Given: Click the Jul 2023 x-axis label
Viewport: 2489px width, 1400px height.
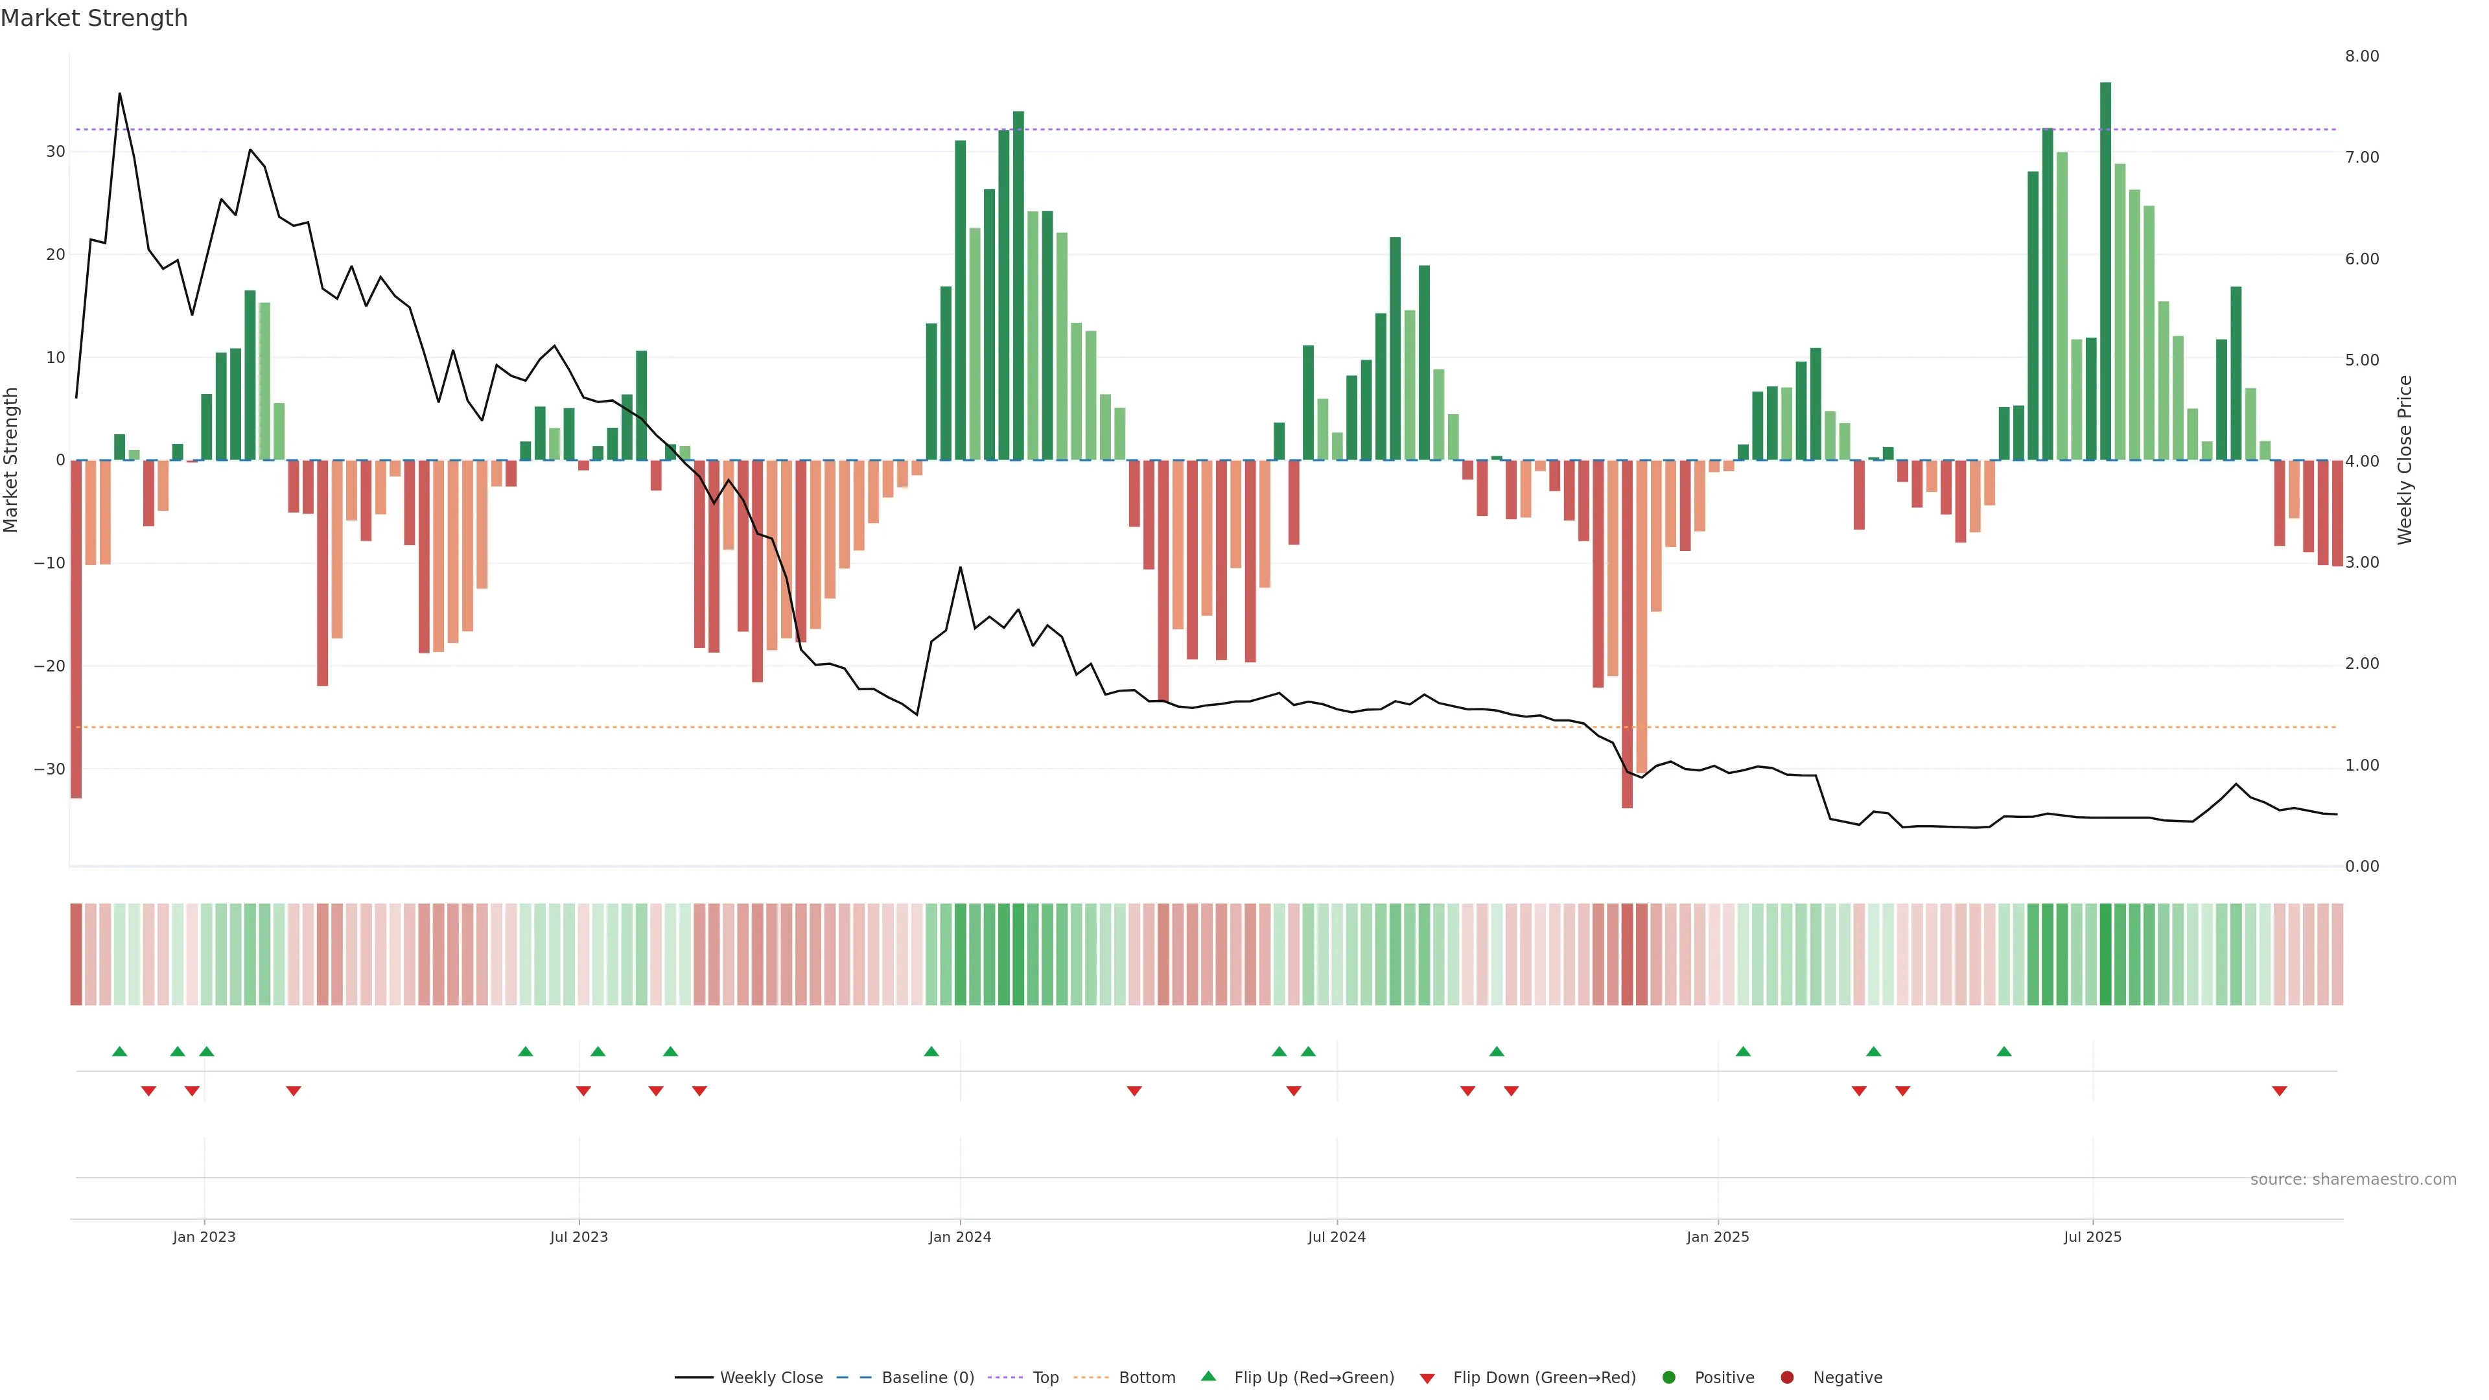Looking at the screenshot, I should [579, 1237].
